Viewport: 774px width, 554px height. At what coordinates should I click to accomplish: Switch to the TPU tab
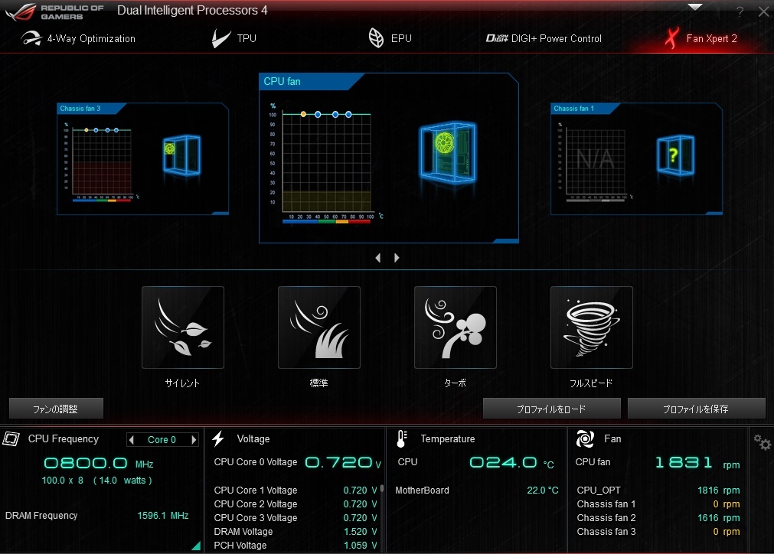pos(234,38)
